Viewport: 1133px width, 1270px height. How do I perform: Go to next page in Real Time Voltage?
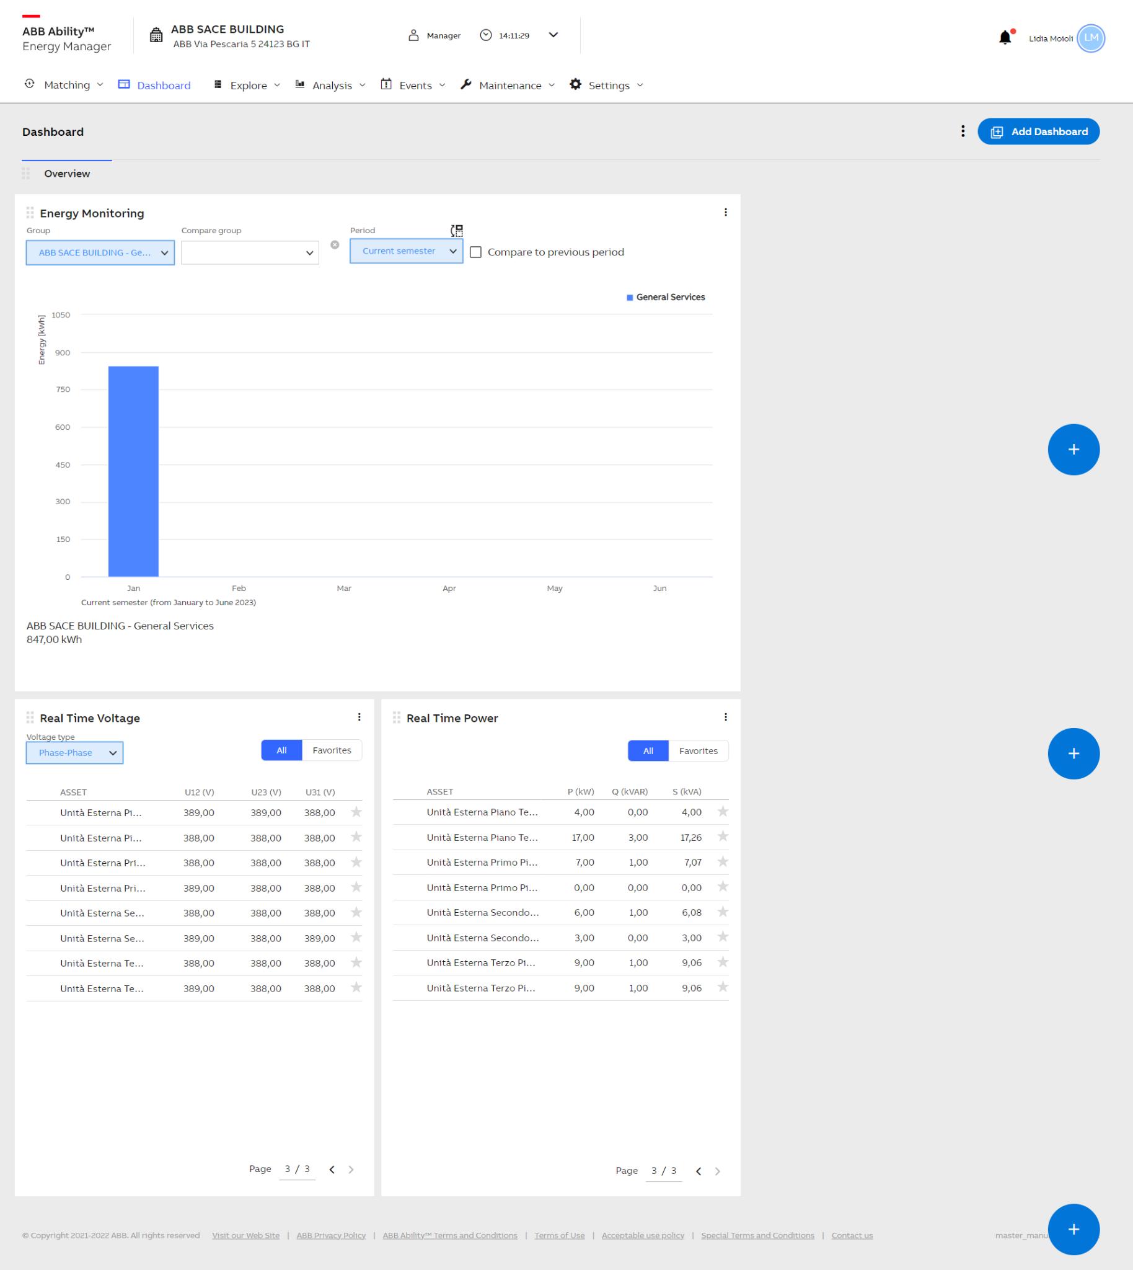coord(351,1170)
